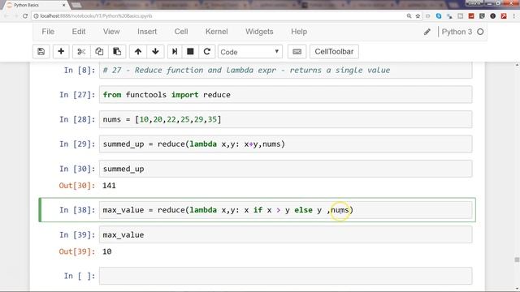Click the Python 3 kernel name
The width and height of the screenshot is (520, 292).
click(457, 32)
